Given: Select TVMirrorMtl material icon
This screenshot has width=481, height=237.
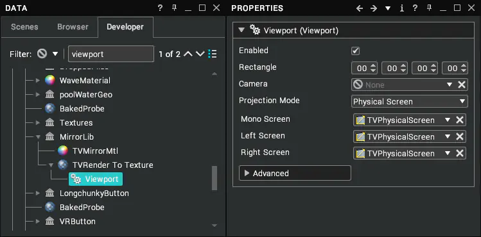Looking at the screenshot, I should pos(62,151).
